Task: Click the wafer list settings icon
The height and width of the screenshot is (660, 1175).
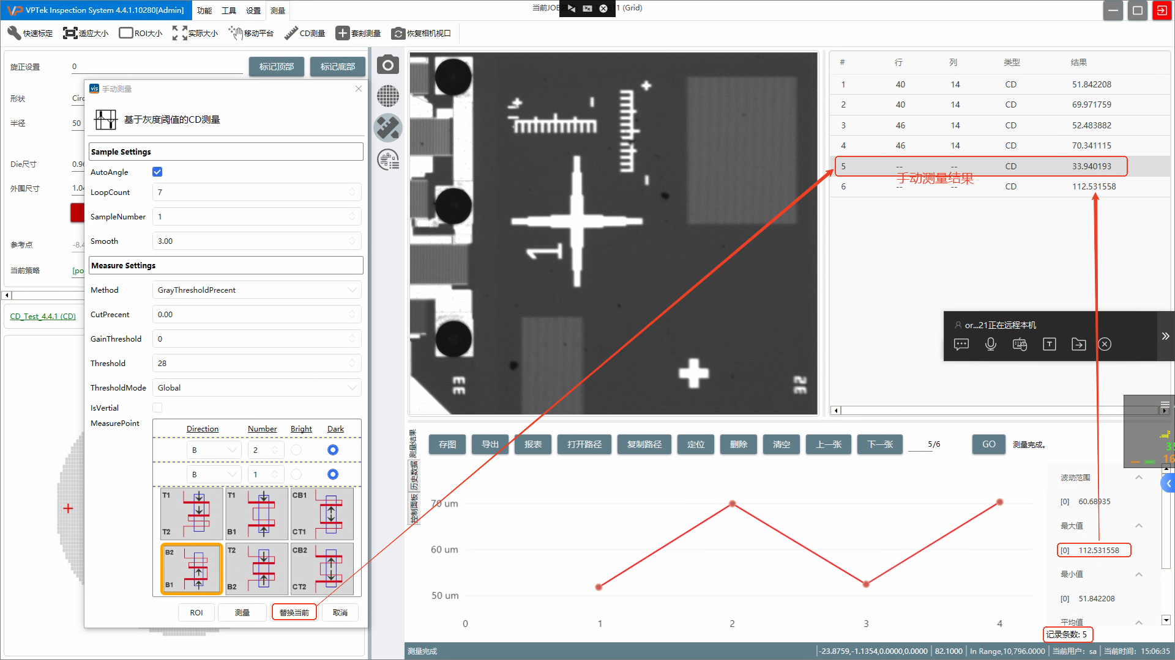Action: 388,159
